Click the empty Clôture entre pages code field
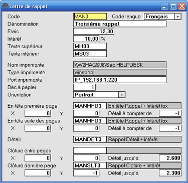 (x=90, y=150)
